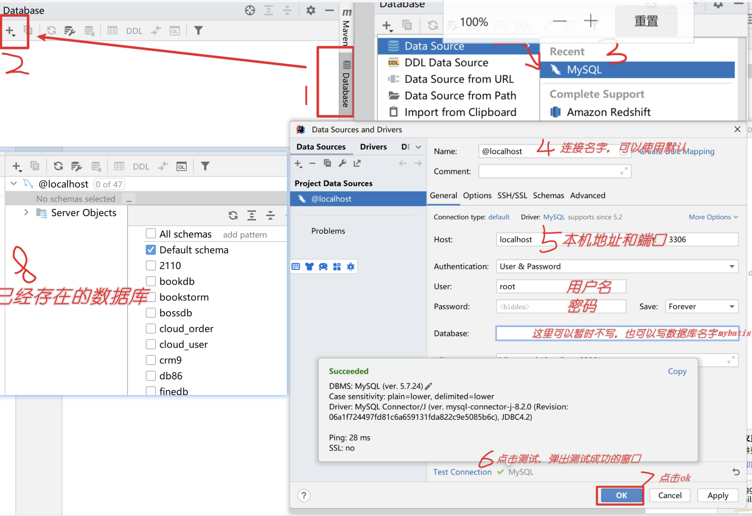Click the refresh icon in top-left Database toolbar
The height and width of the screenshot is (516, 752).
tap(52, 31)
